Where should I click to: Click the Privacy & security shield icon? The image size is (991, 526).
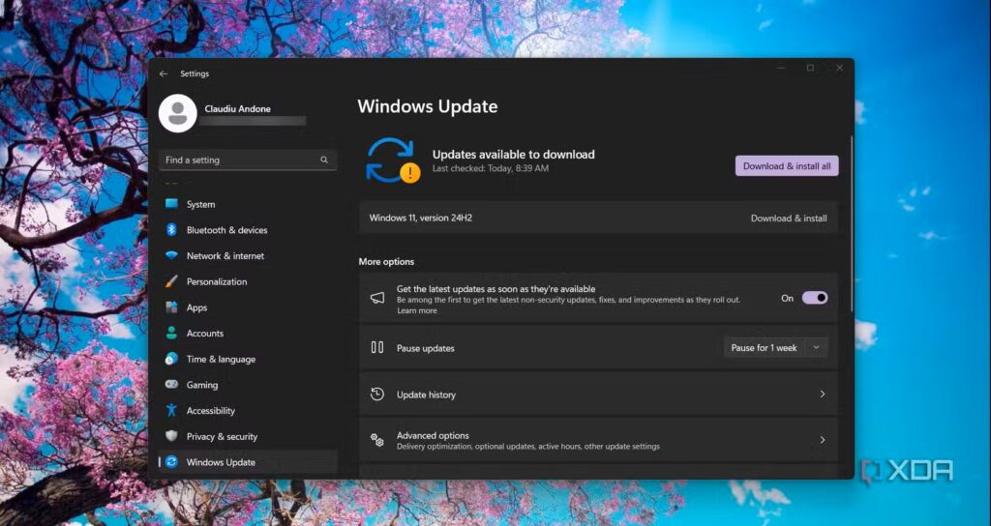pyautogui.click(x=171, y=437)
